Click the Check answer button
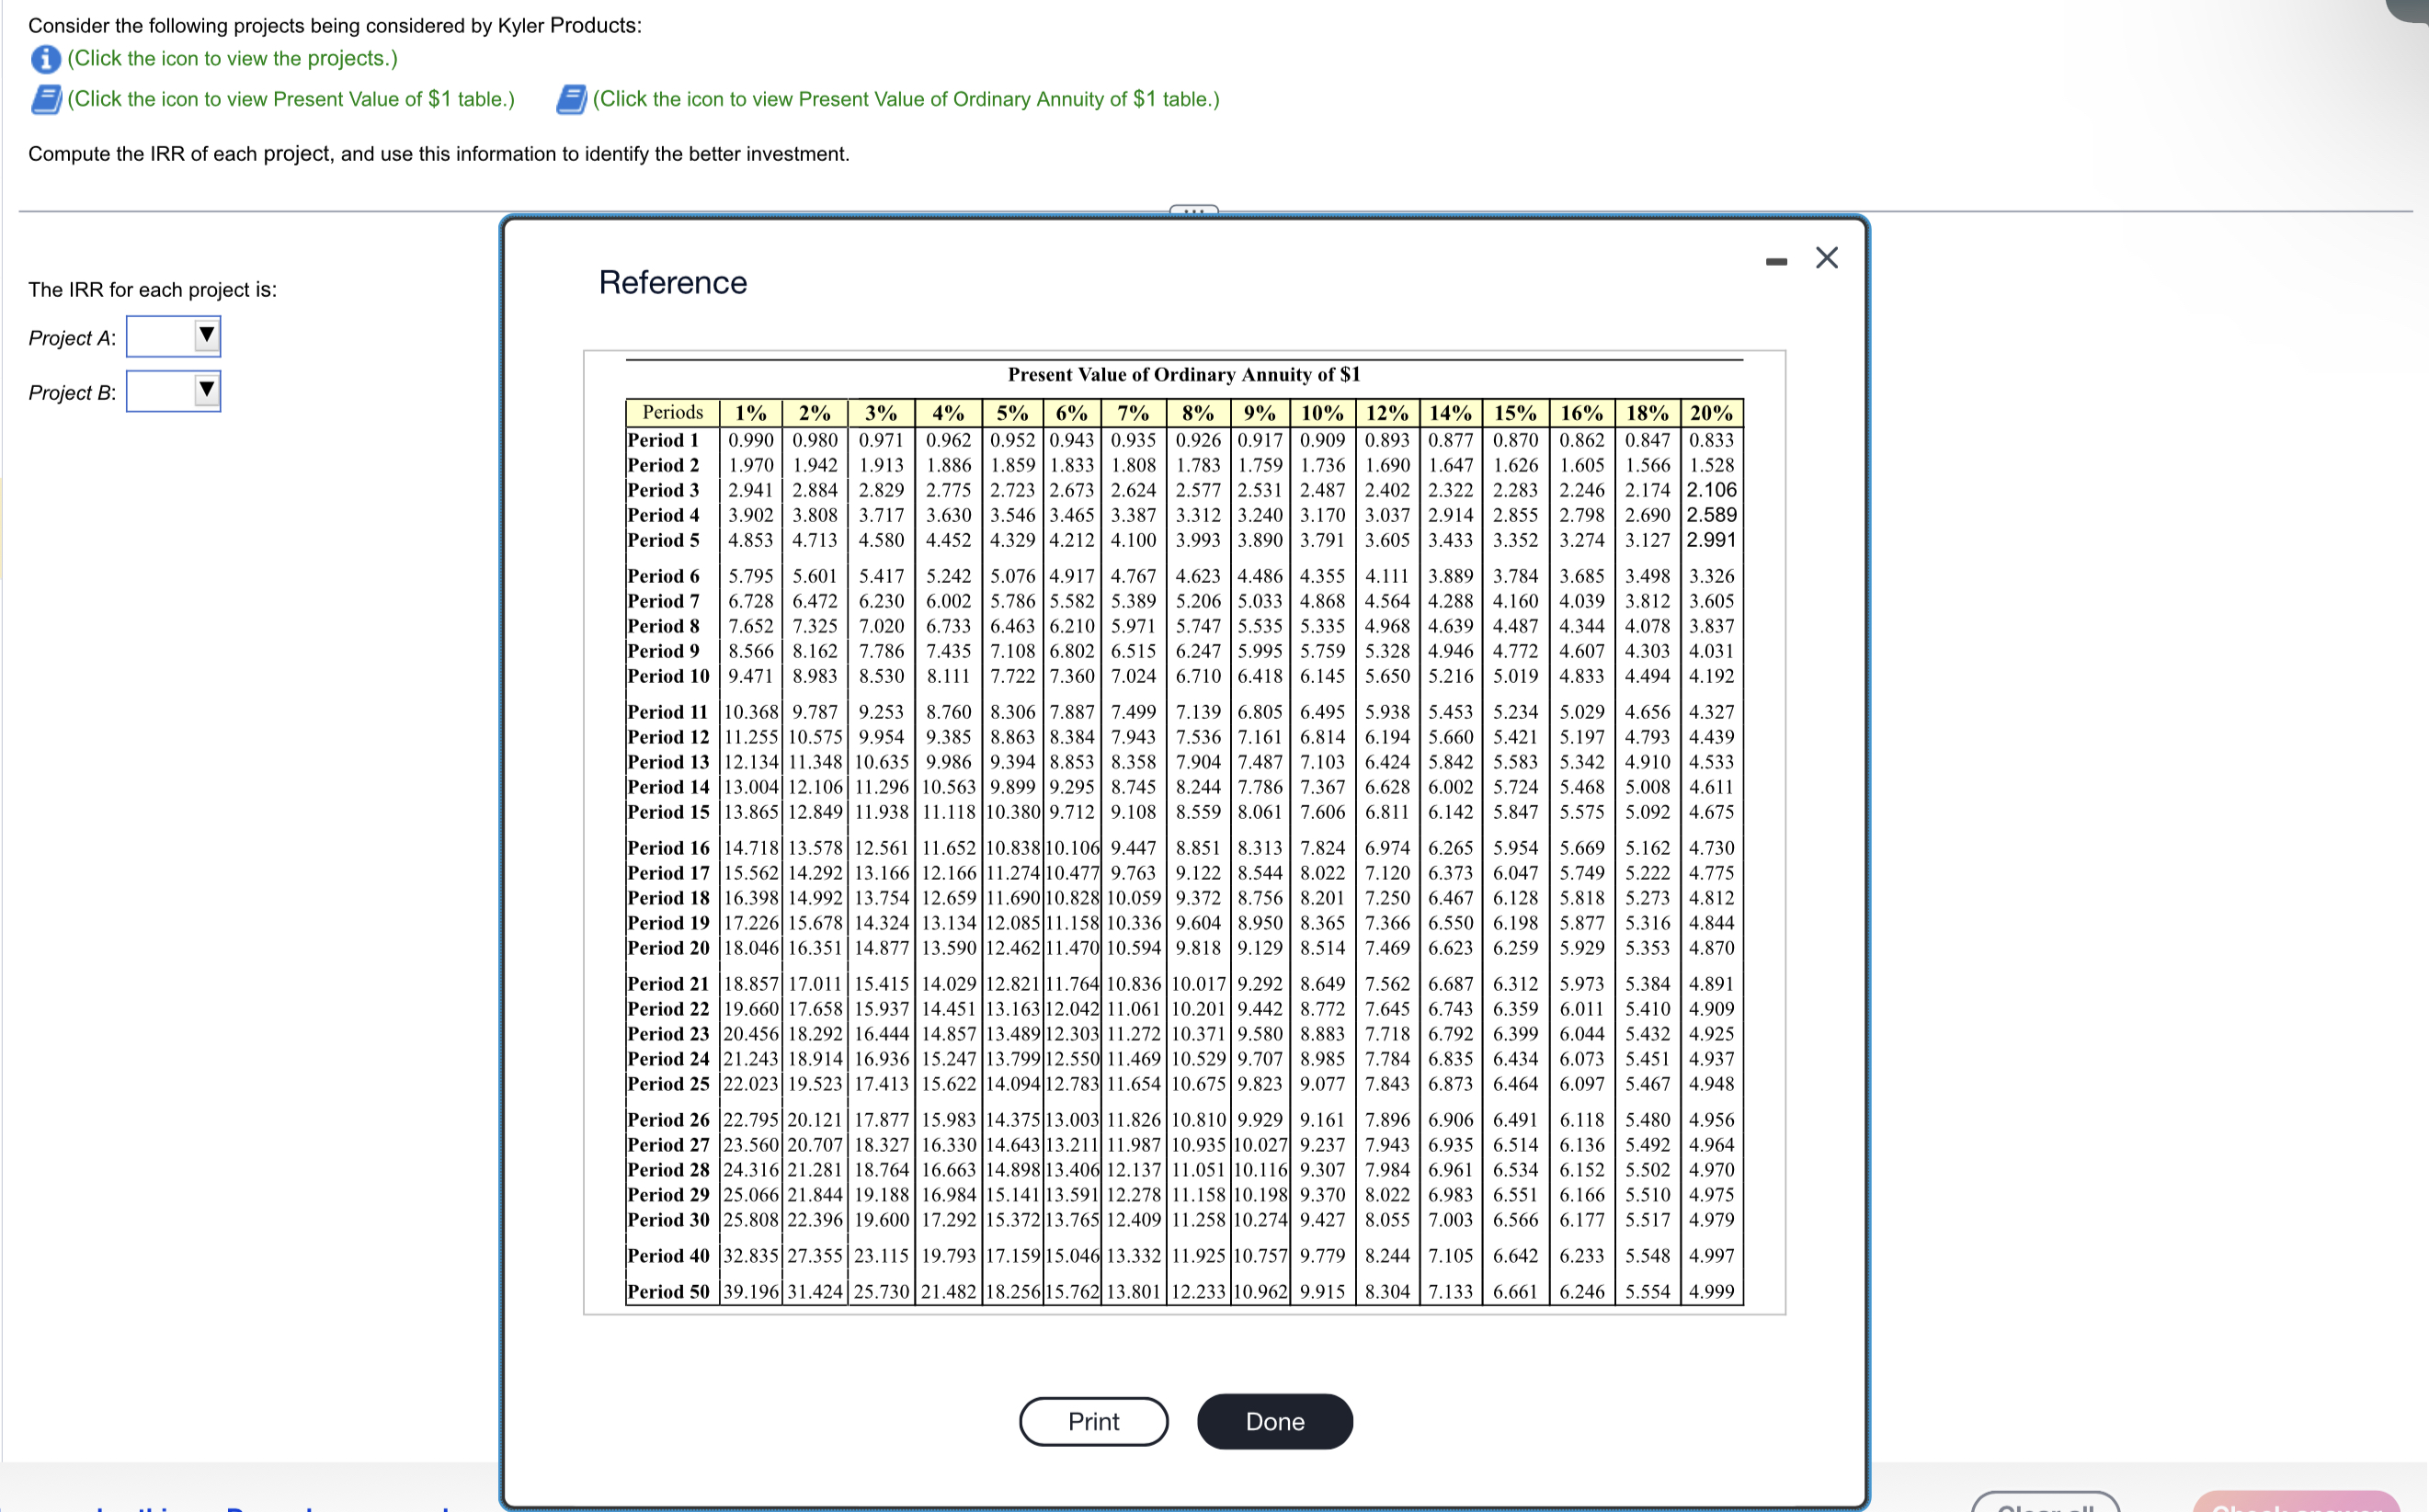The width and height of the screenshot is (2429, 1512). tap(2295, 1503)
